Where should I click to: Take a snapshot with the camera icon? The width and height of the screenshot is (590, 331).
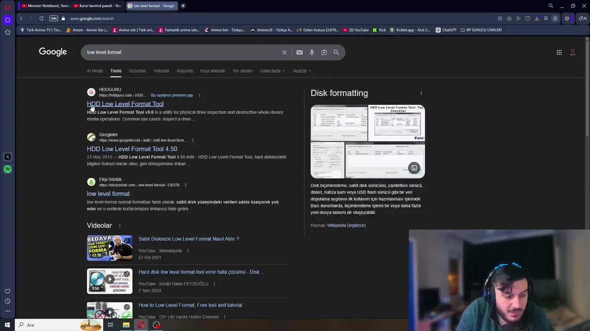(x=509, y=18)
